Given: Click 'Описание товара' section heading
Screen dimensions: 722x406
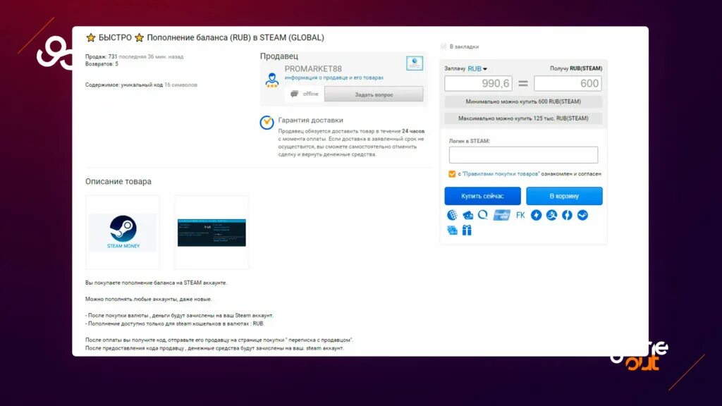Looking at the screenshot, I should pyautogui.click(x=118, y=181).
